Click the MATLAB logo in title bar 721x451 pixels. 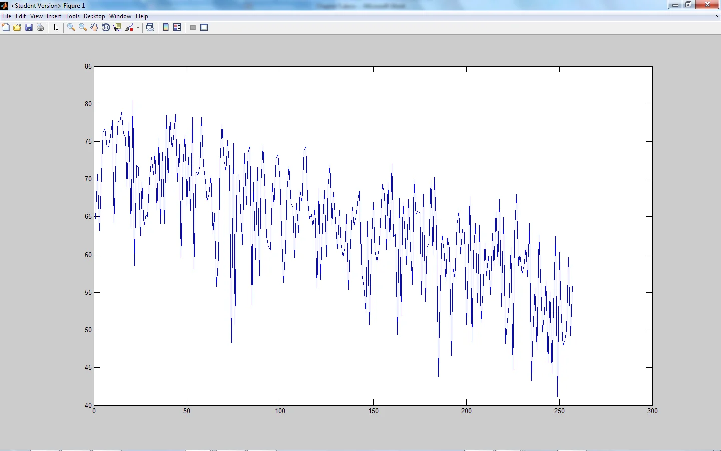point(4,5)
